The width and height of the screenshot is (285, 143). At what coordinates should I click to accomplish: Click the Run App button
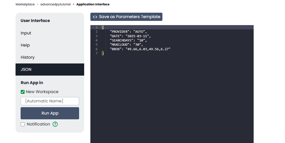point(50,113)
